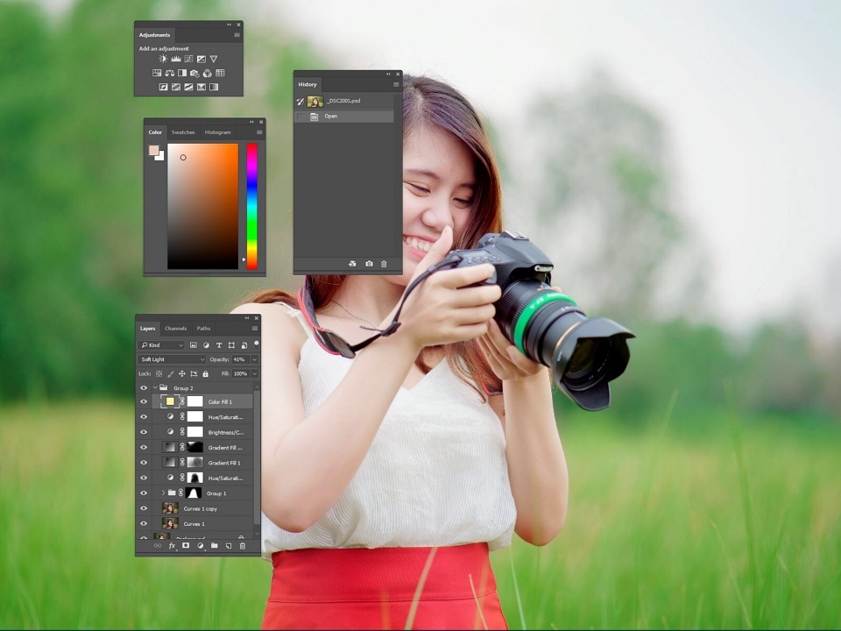Open the Kind filter dropdown
This screenshot has width=841, height=631.
(161, 345)
